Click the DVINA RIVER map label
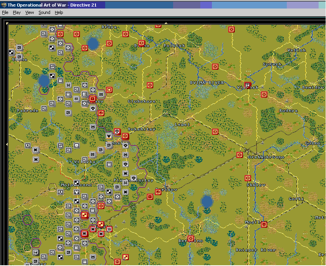This screenshot has height=266, width=326. (x=207, y=82)
